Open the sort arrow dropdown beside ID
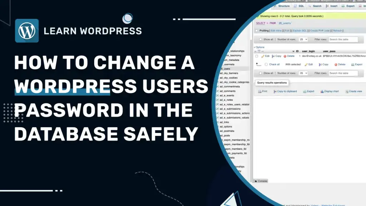 (x=293, y=51)
